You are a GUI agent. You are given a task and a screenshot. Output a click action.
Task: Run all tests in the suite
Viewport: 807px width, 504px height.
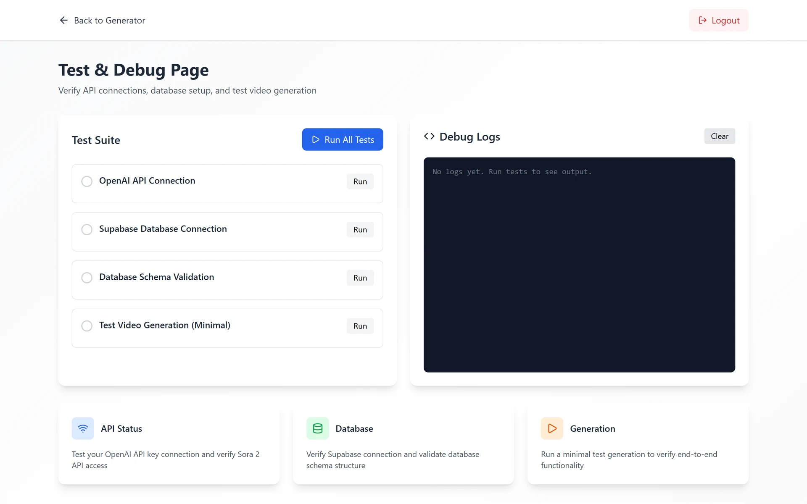[343, 139]
